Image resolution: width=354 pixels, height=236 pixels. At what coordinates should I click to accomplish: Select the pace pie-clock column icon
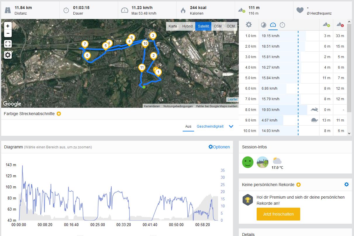[x=264, y=25]
